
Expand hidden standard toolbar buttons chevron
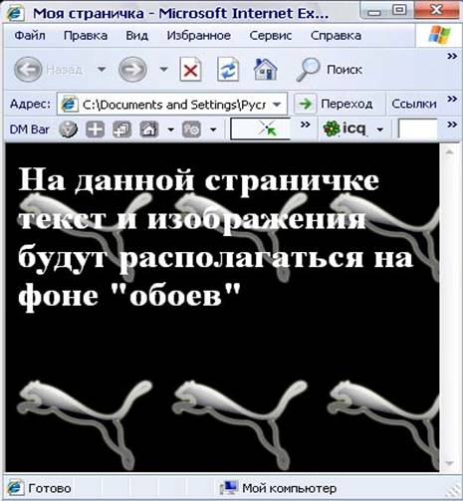[x=452, y=56]
